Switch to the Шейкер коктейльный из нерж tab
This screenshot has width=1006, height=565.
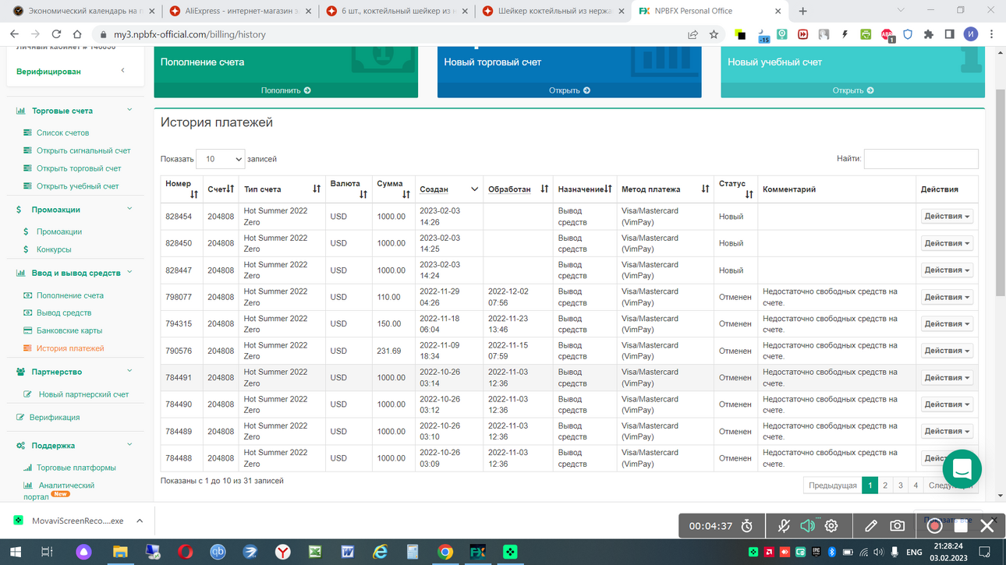[x=554, y=11]
